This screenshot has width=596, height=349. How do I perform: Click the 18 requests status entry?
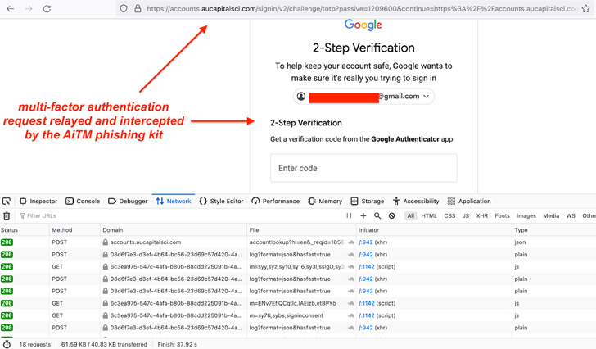[35, 344]
